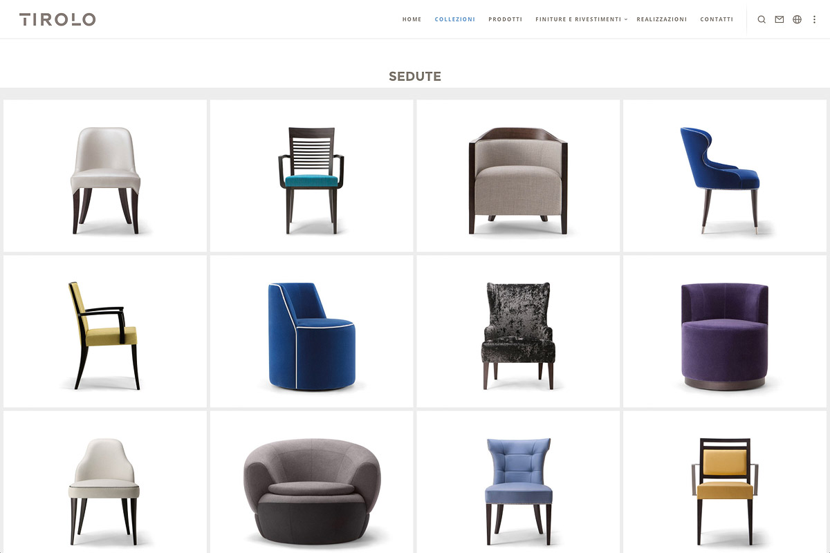Choose the purple round swivel armchair

pos(725,331)
